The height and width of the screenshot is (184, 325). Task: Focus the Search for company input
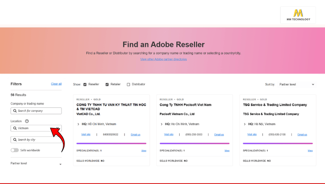point(36,111)
